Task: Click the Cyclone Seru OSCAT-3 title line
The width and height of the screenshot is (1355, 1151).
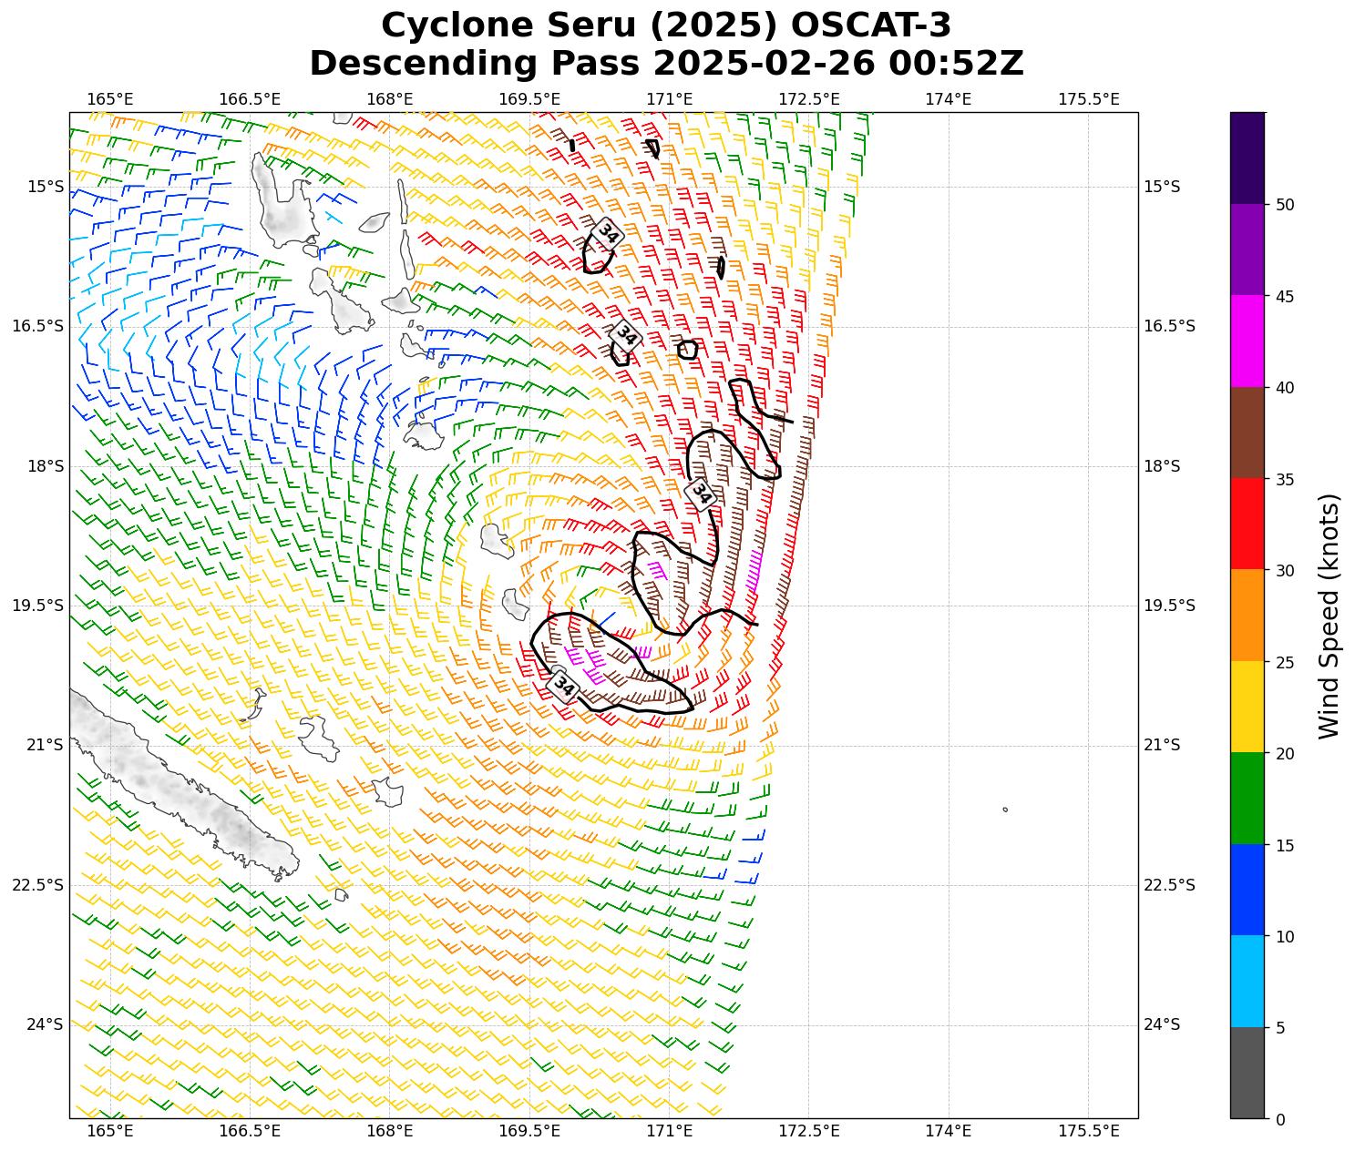Action: 666,25
